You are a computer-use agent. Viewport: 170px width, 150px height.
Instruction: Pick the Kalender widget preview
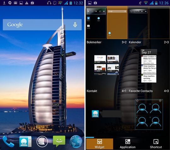coord(149,66)
